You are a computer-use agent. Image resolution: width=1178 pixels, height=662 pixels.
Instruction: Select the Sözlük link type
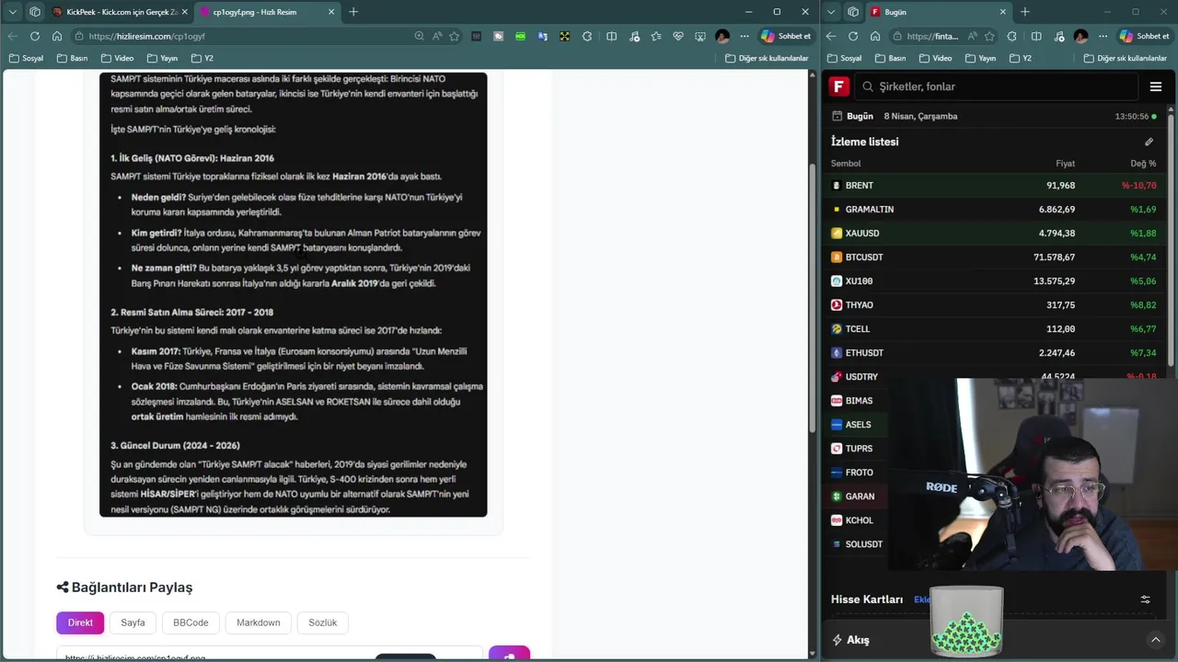pyautogui.click(x=323, y=622)
